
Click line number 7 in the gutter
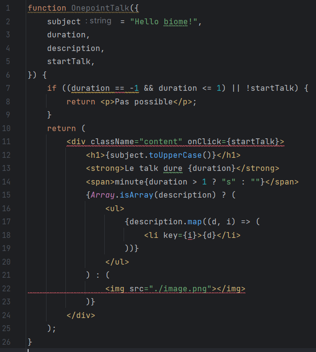coord(8,88)
